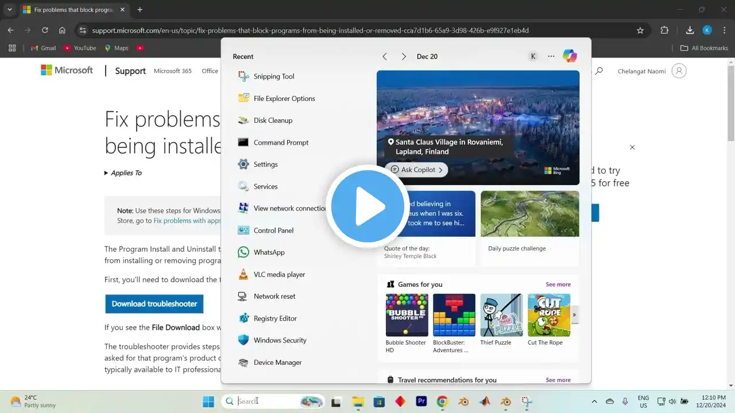Launch Disk Cleanup from Recent list
The width and height of the screenshot is (735, 413).
click(265, 120)
